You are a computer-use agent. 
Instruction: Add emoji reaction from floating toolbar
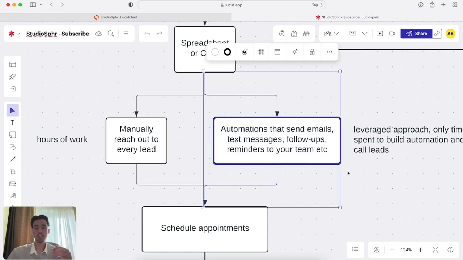click(x=245, y=52)
